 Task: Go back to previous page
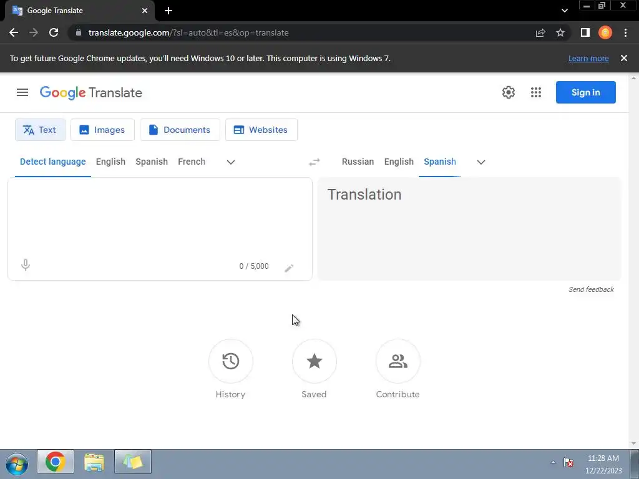14,32
